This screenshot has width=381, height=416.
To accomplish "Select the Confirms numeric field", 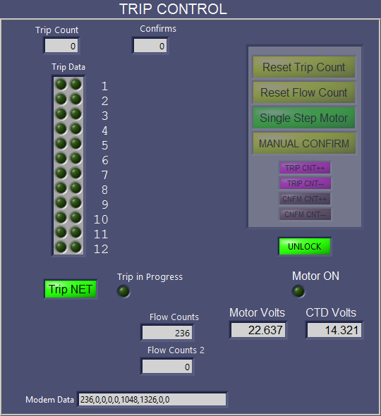I will click(150, 46).
